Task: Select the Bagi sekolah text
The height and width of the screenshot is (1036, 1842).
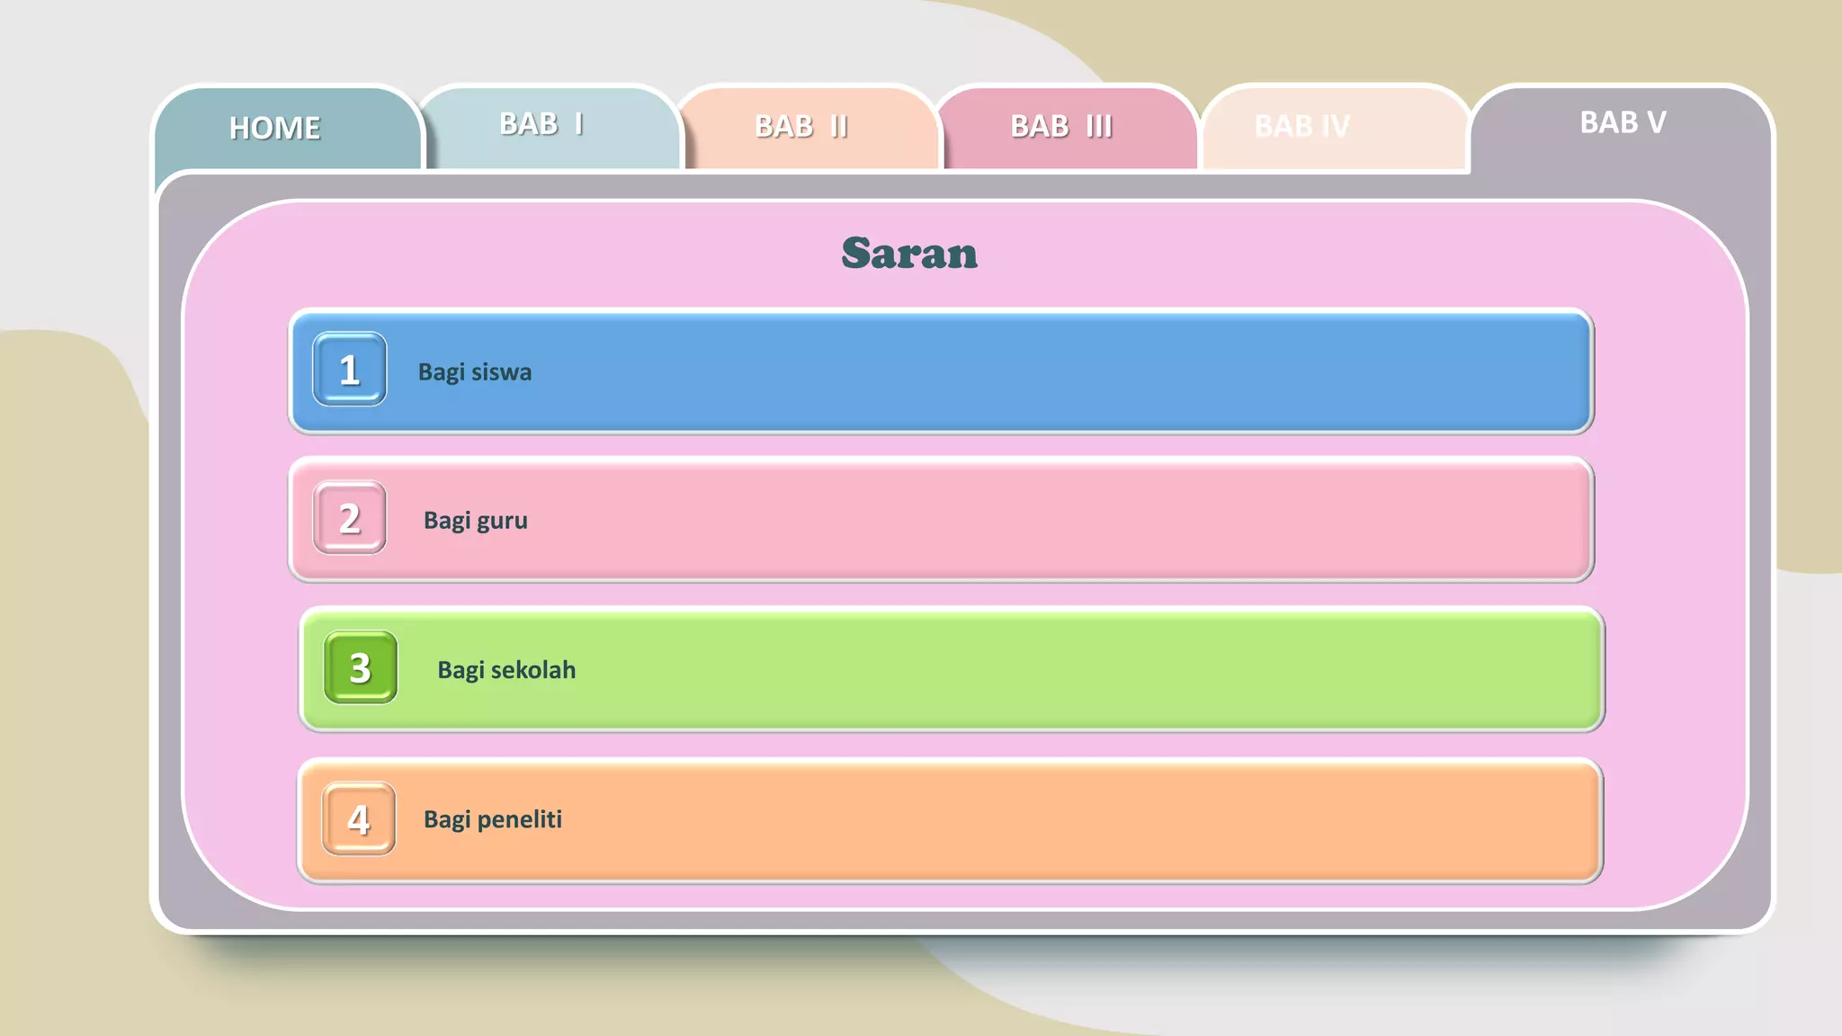Action: pos(506,670)
